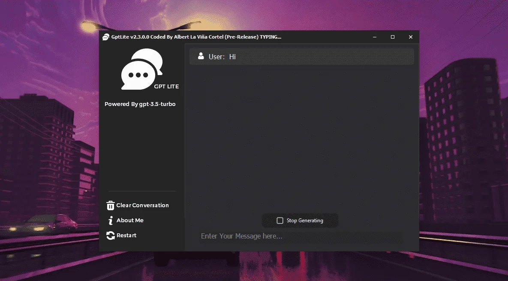
Task: Select the Clear Conversation label
Action: click(x=143, y=205)
